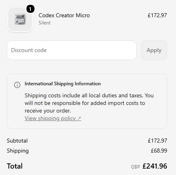The image size is (176, 175).
Task: Click the Apply discount button
Action: click(154, 50)
